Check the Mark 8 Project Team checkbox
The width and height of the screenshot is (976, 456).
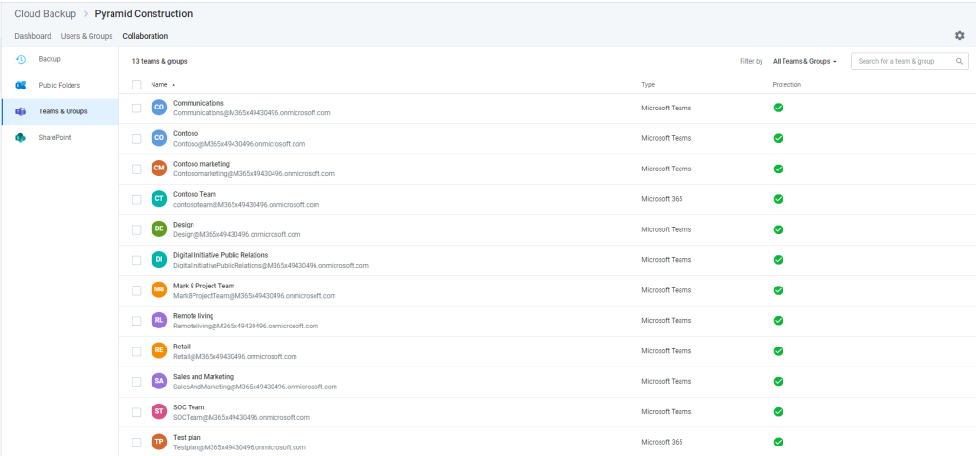point(137,291)
